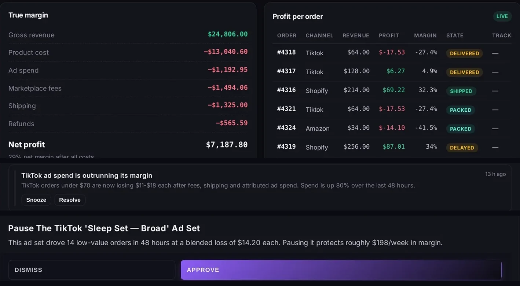
Task: Click the ORDER column header
Action: pos(287,36)
